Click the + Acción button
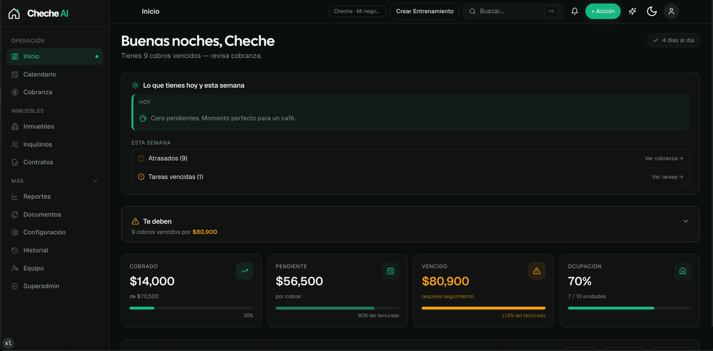 click(x=603, y=11)
